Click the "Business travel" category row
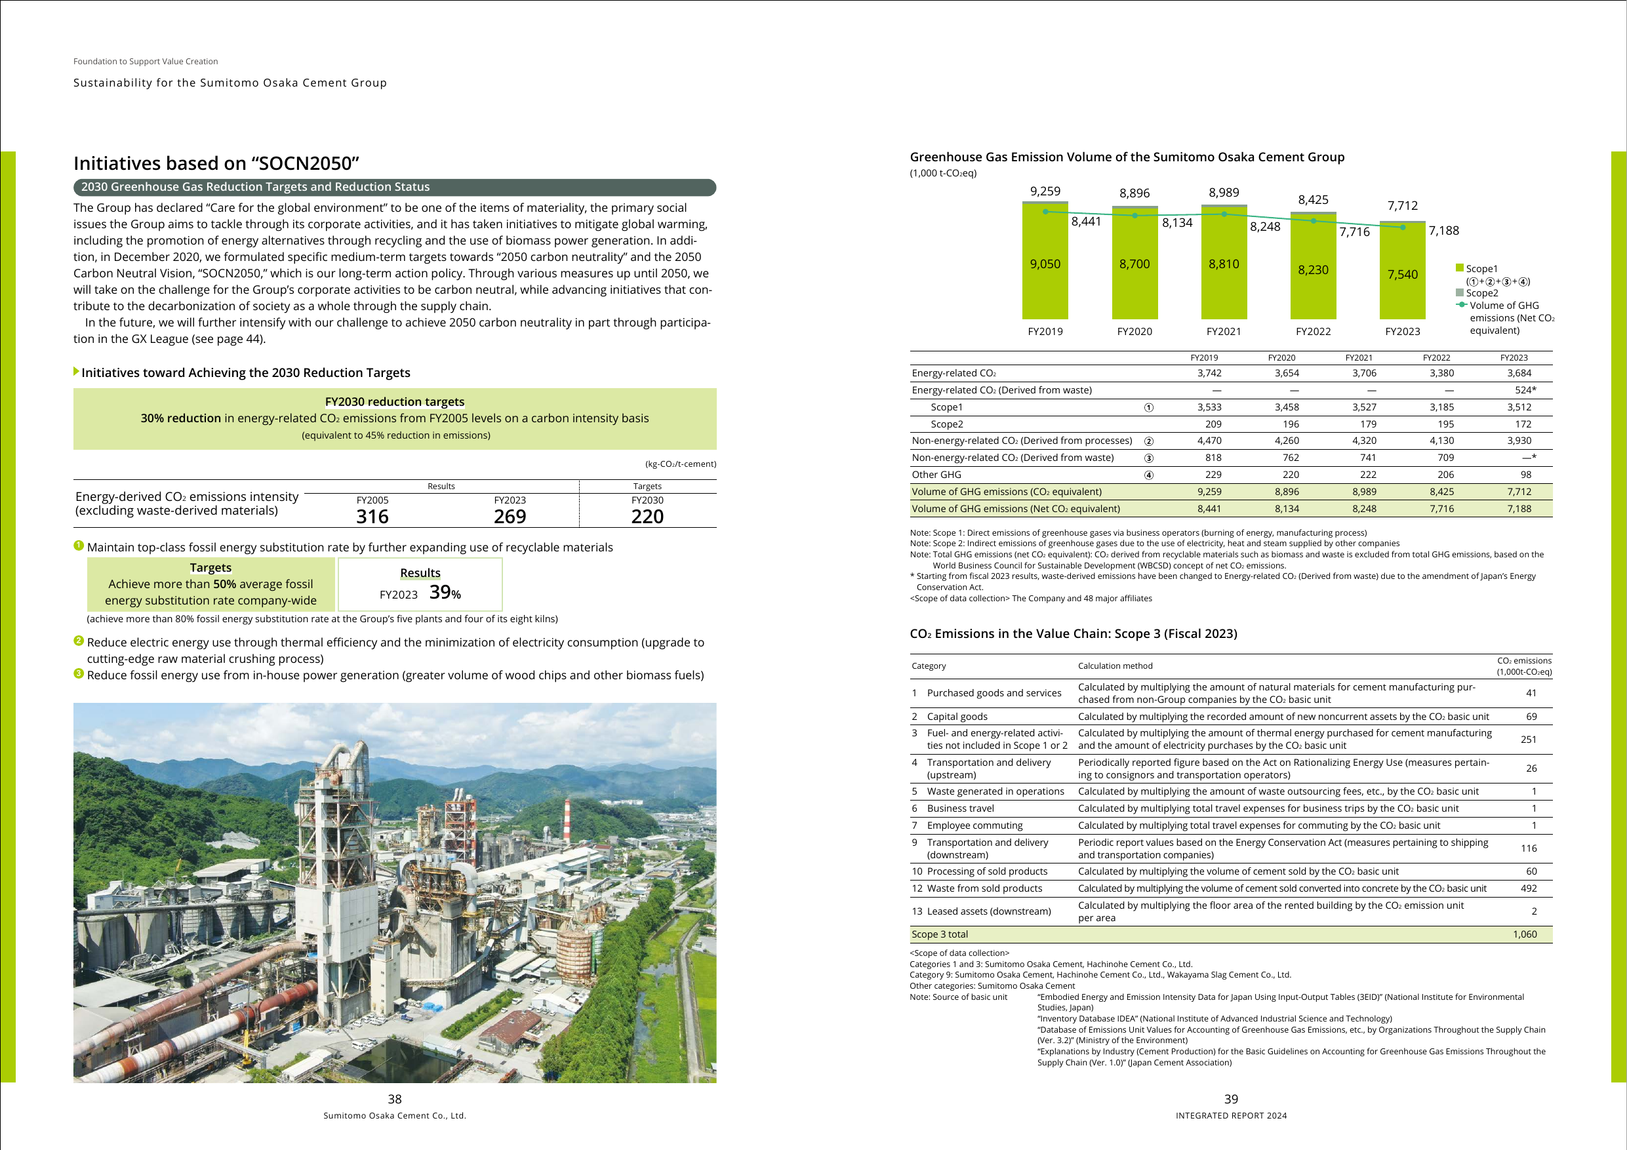 pyautogui.click(x=1231, y=808)
